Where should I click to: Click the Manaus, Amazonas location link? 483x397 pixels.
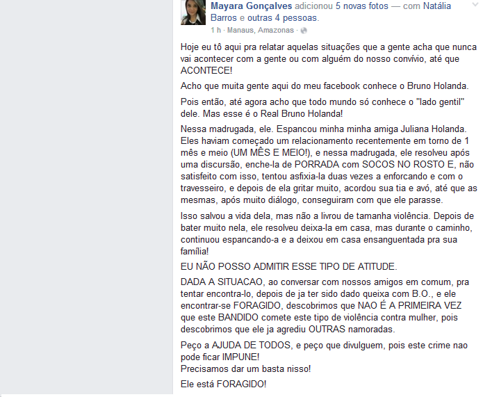click(261, 30)
